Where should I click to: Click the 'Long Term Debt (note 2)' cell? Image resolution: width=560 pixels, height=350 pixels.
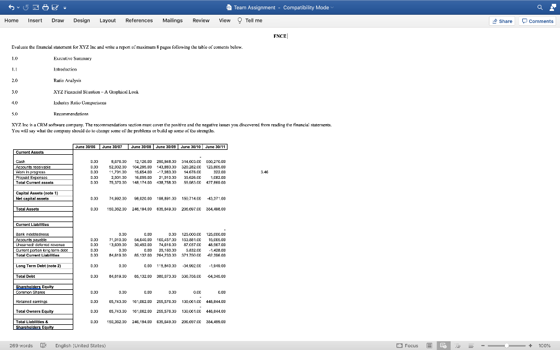pyautogui.click(x=43, y=266)
